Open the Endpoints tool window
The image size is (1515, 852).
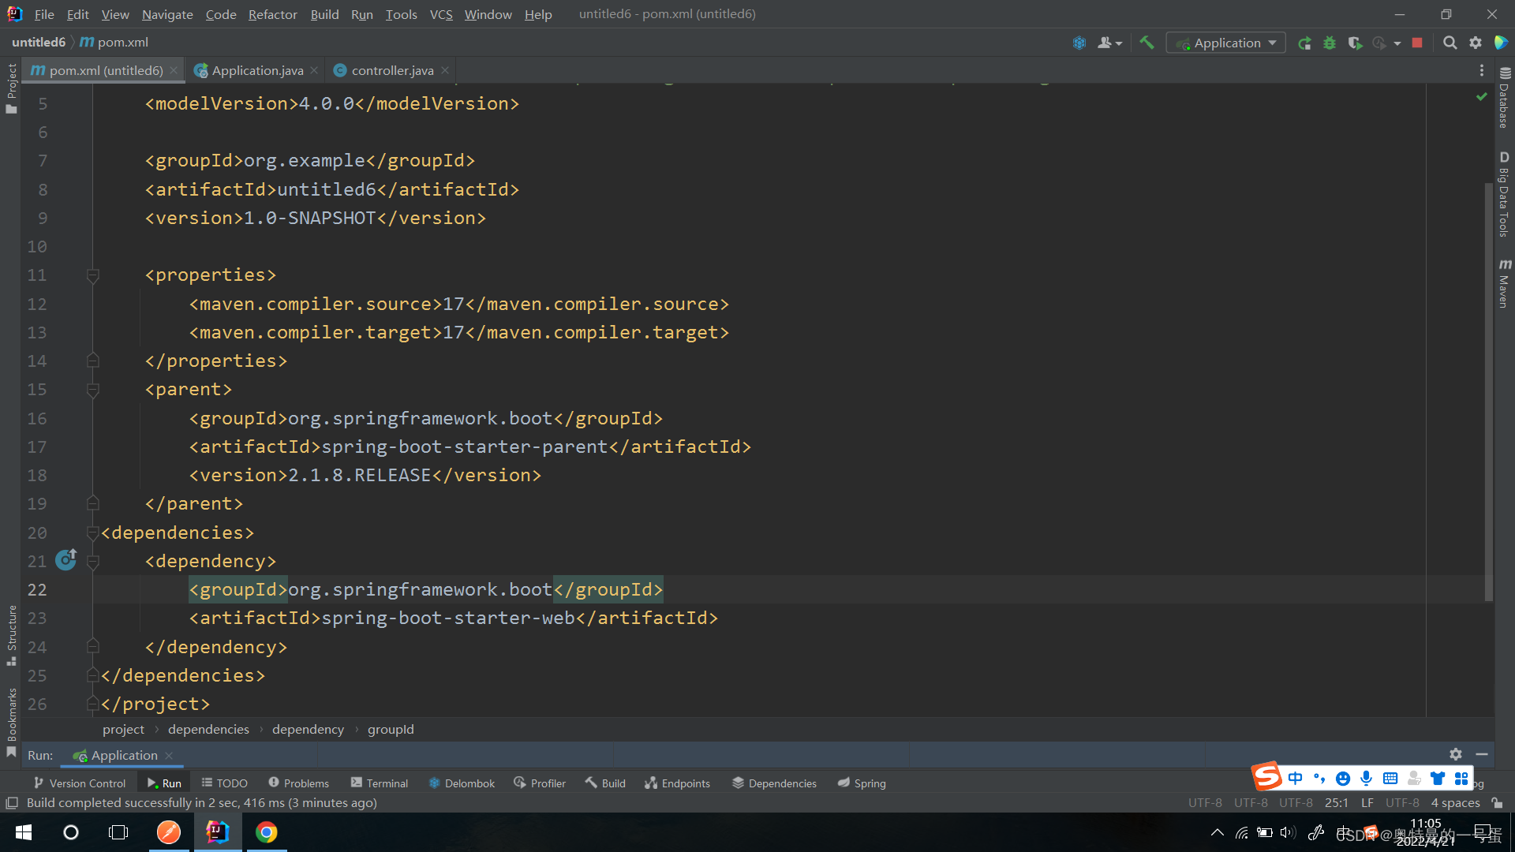click(677, 783)
